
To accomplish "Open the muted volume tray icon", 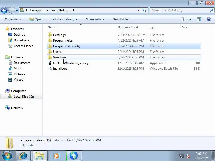I will coord(188,156).
